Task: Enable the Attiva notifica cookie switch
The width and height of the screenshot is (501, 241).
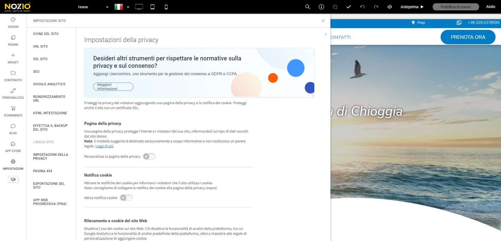Action: (x=126, y=198)
